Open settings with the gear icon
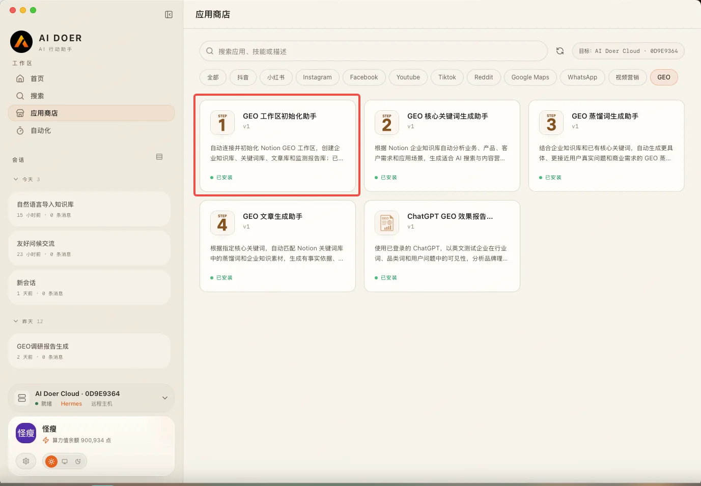701x486 pixels. tap(26, 461)
